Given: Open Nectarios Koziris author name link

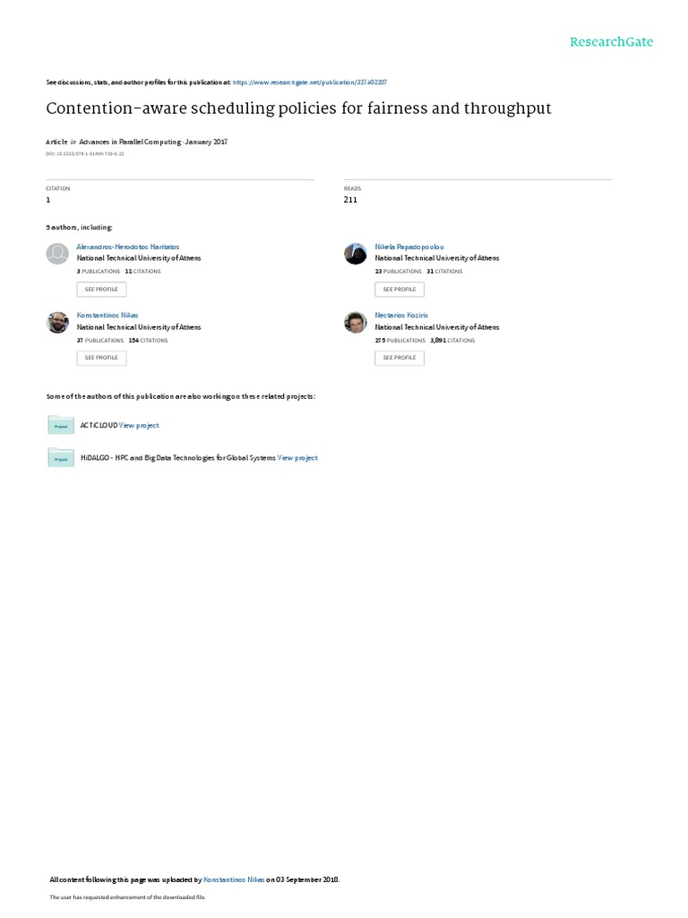Looking at the screenshot, I should pos(401,315).
